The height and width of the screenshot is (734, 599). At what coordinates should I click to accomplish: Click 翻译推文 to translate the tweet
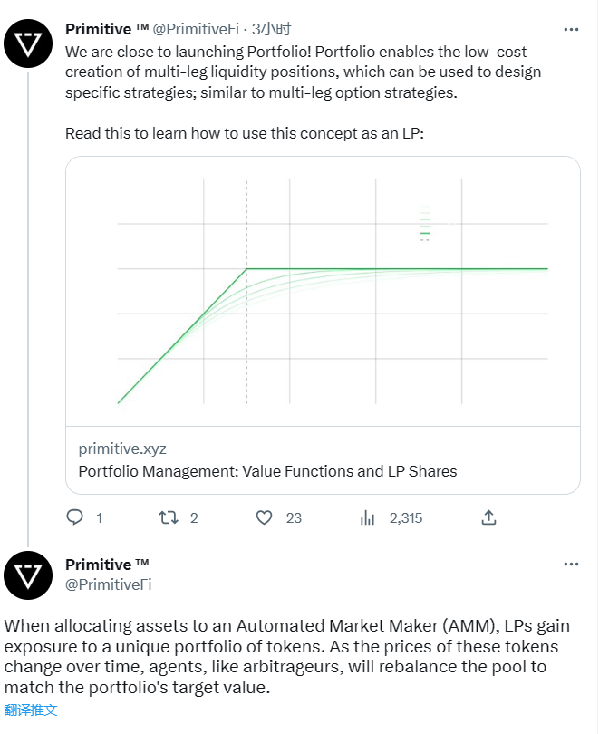tap(31, 710)
